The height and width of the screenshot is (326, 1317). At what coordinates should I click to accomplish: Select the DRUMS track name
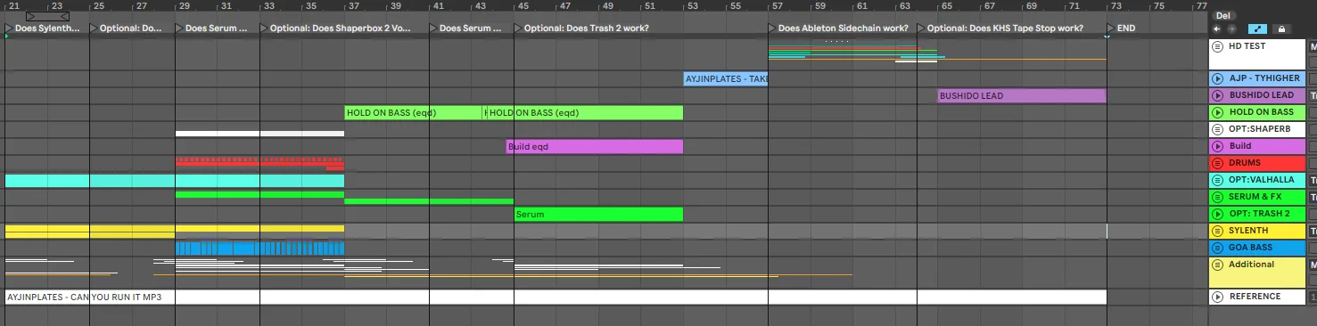[x=1245, y=163]
